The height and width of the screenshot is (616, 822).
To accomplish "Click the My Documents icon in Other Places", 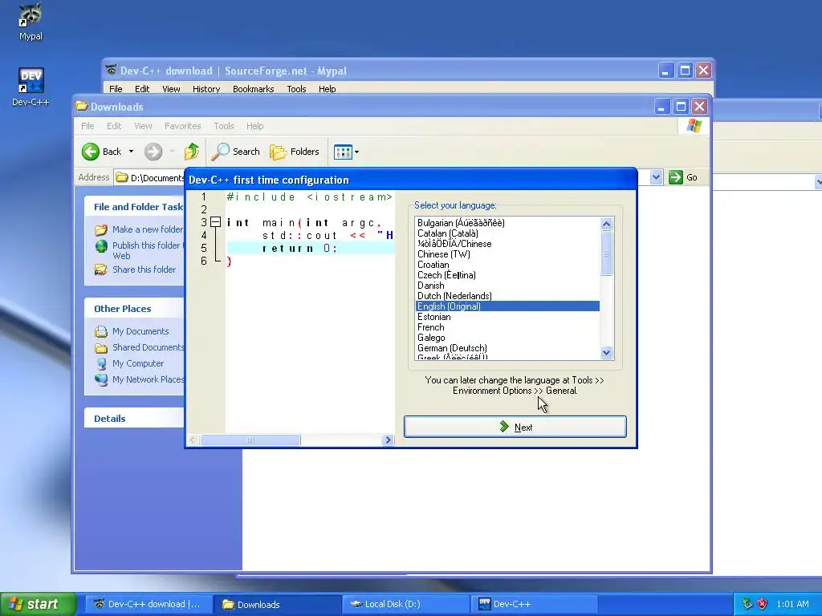I will (x=101, y=331).
